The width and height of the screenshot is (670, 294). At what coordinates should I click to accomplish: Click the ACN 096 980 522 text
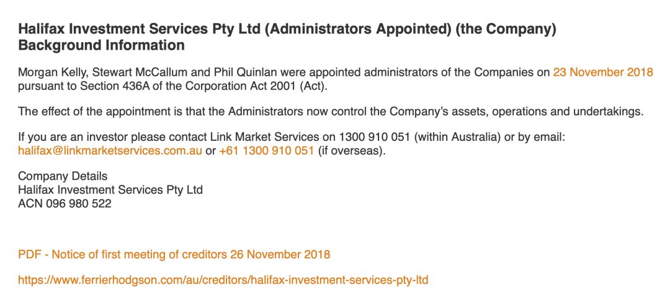point(65,203)
